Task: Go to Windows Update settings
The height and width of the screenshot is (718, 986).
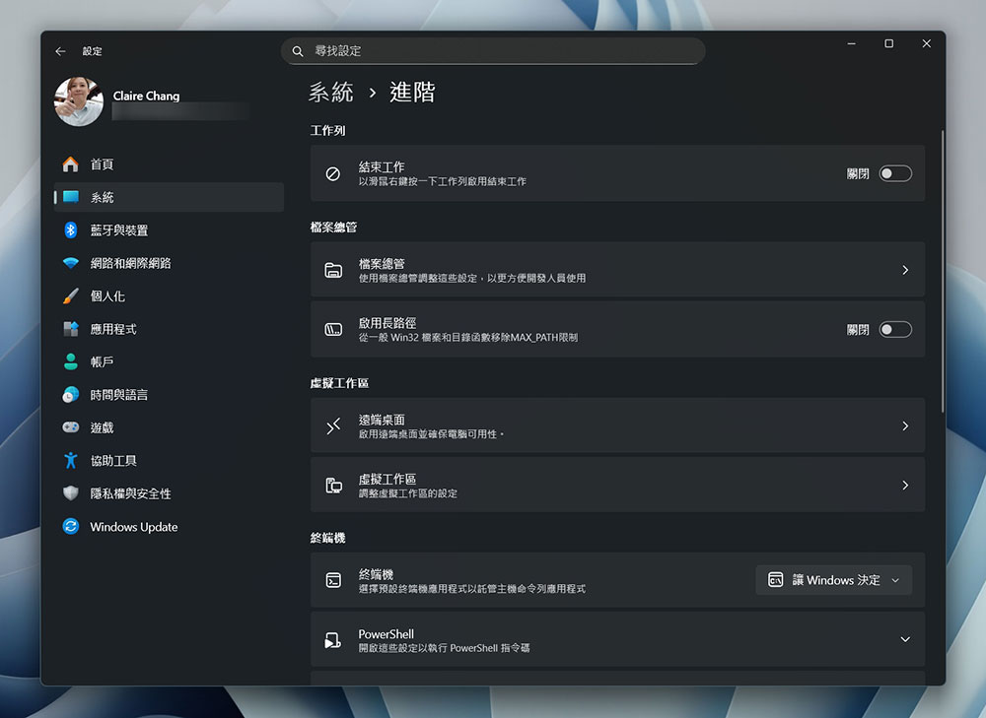Action: click(x=169, y=526)
